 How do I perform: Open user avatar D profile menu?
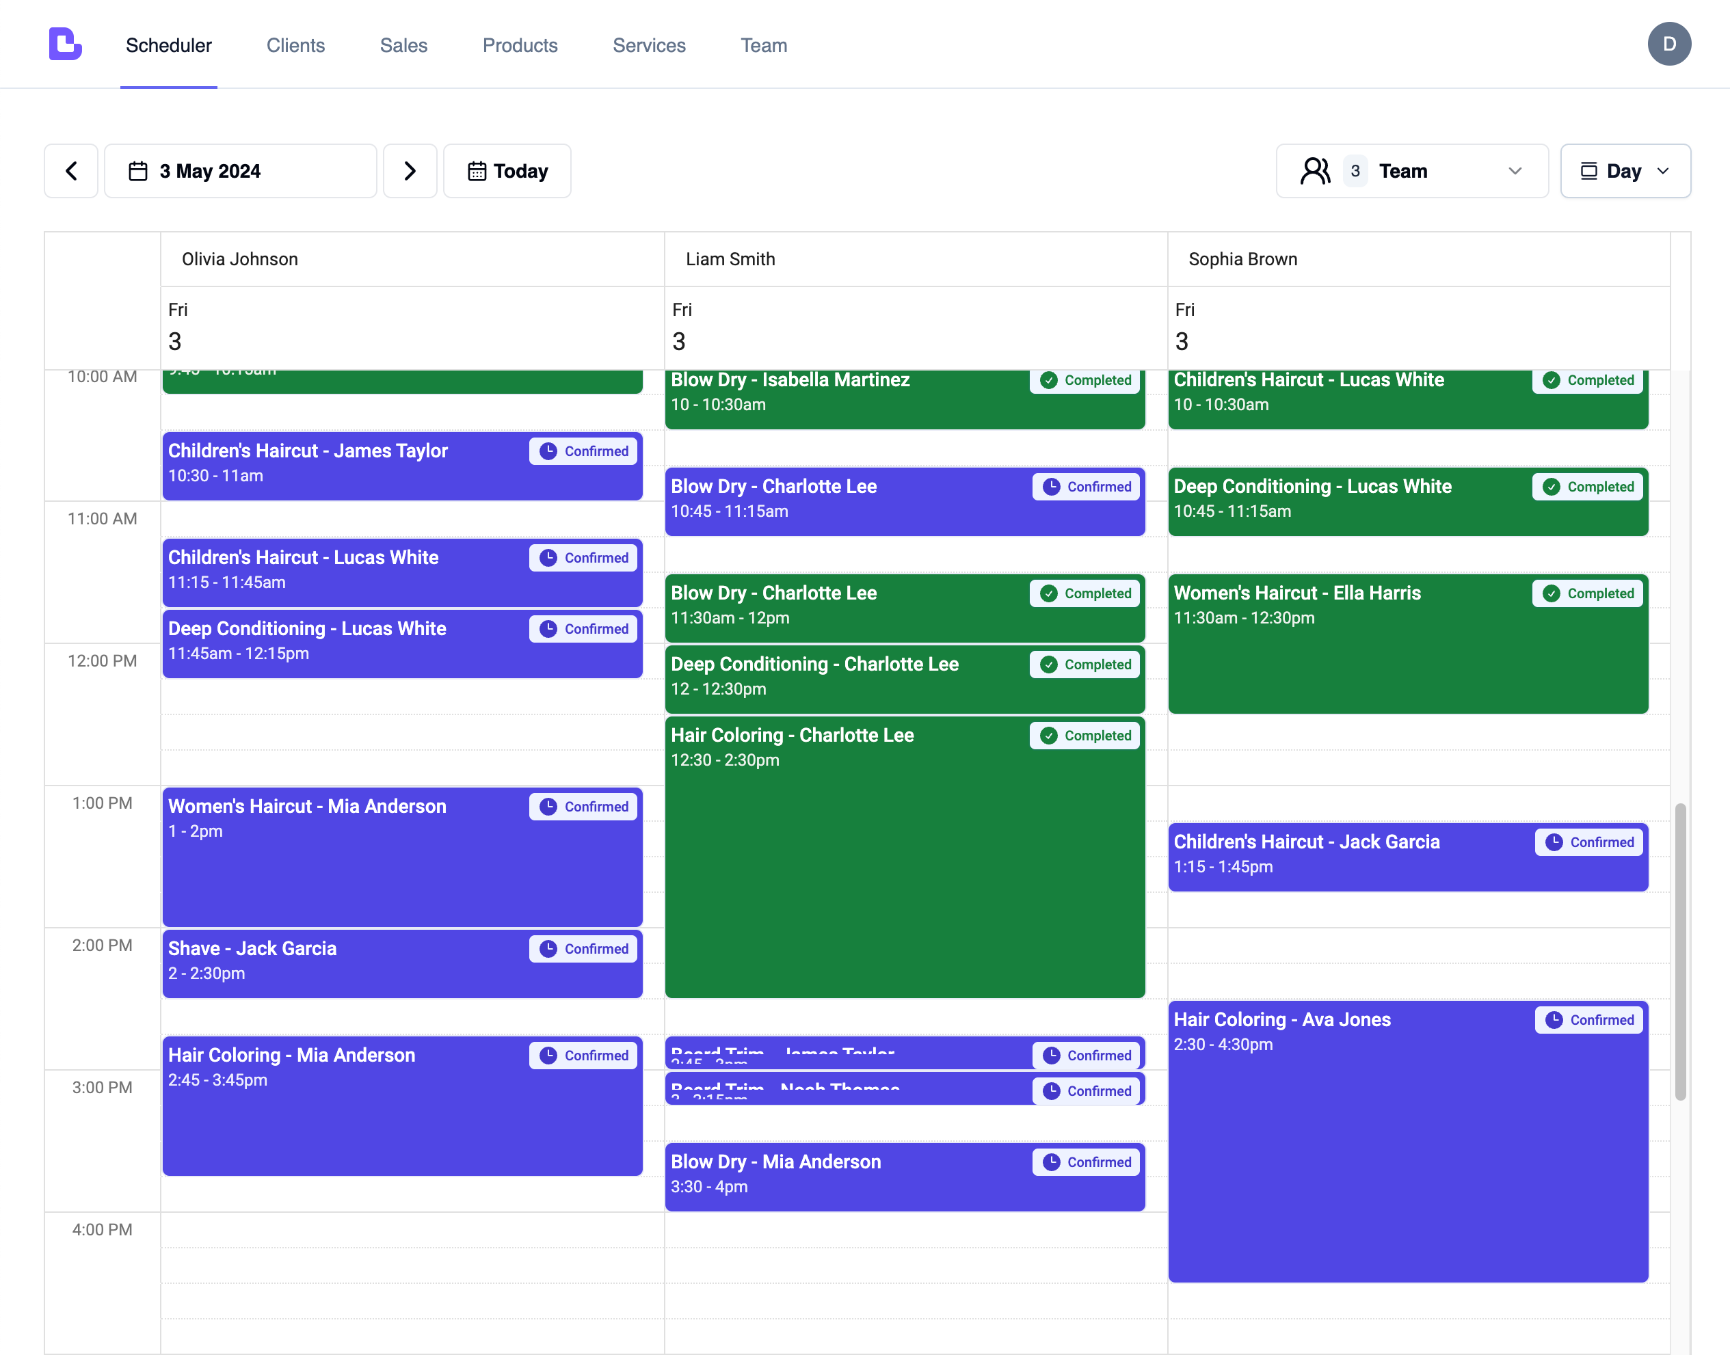pos(1668,44)
